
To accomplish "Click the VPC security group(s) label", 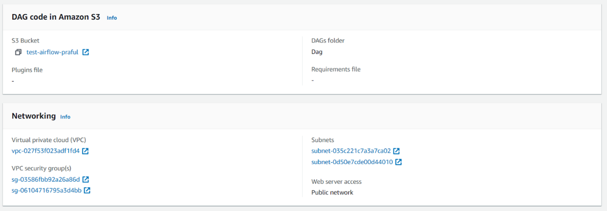I will click(41, 168).
